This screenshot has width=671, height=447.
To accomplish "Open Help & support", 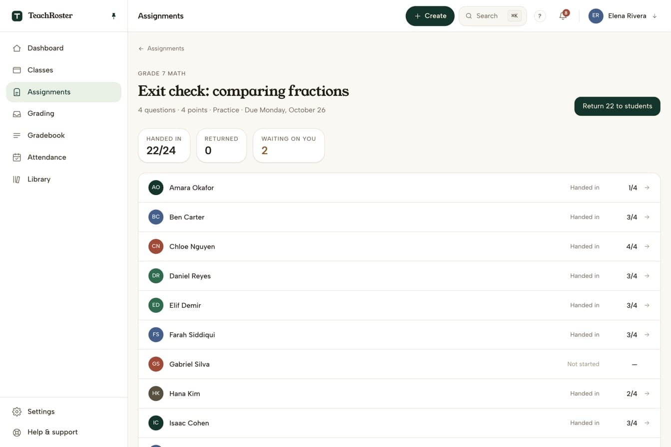I will pos(63,432).
